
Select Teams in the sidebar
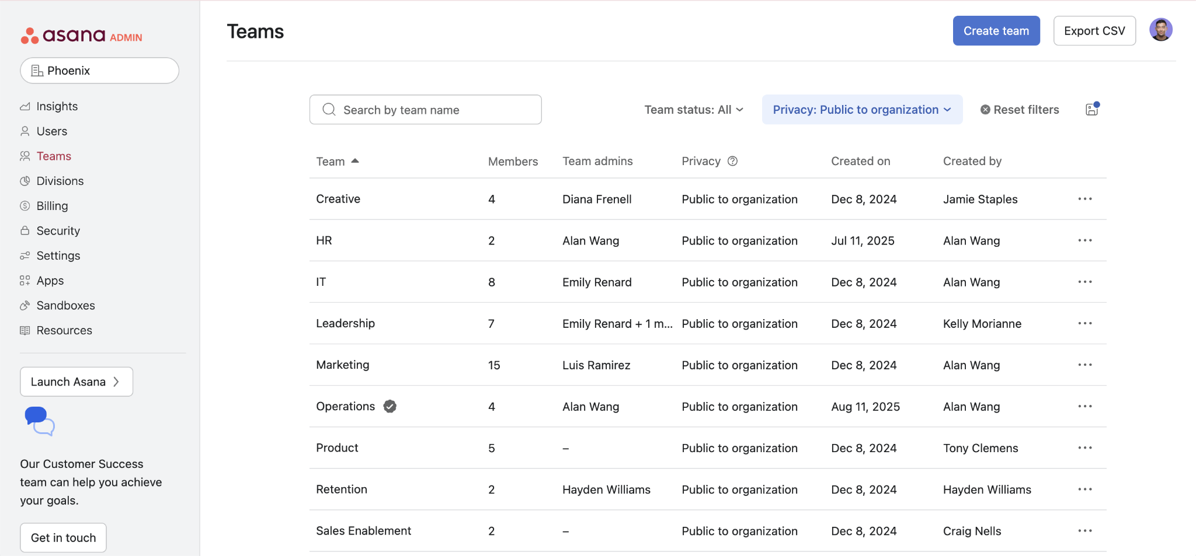(54, 156)
